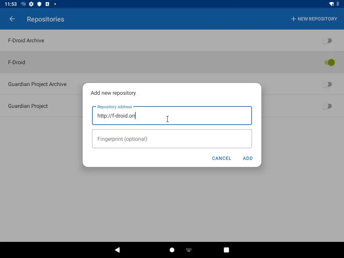Cancel the Add new repository dialog
Viewport: 344px width, 258px height.
tap(222, 159)
